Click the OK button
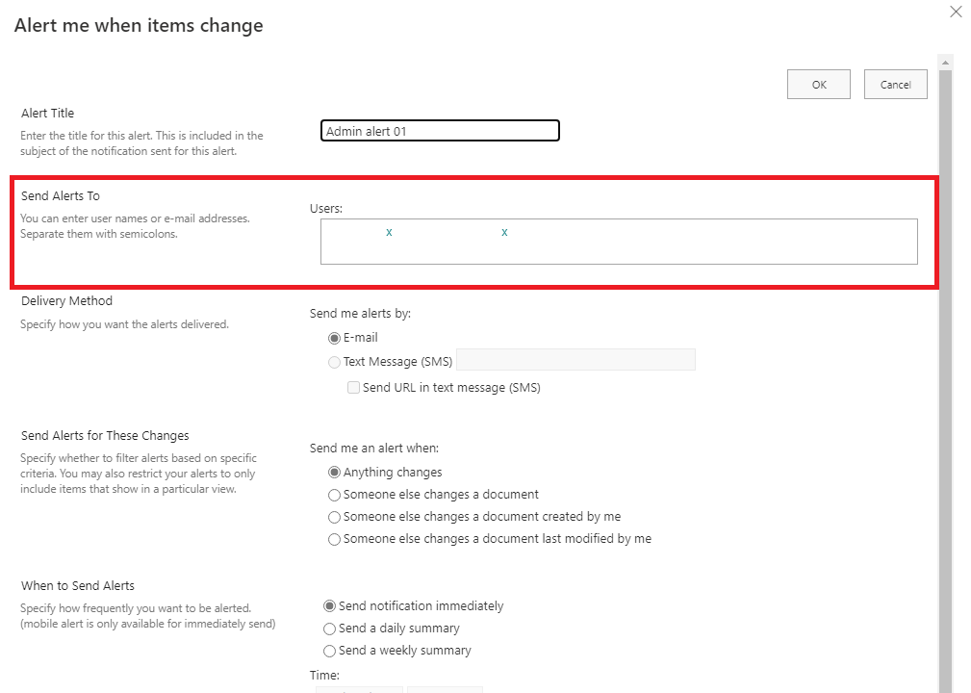 (x=819, y=85)
